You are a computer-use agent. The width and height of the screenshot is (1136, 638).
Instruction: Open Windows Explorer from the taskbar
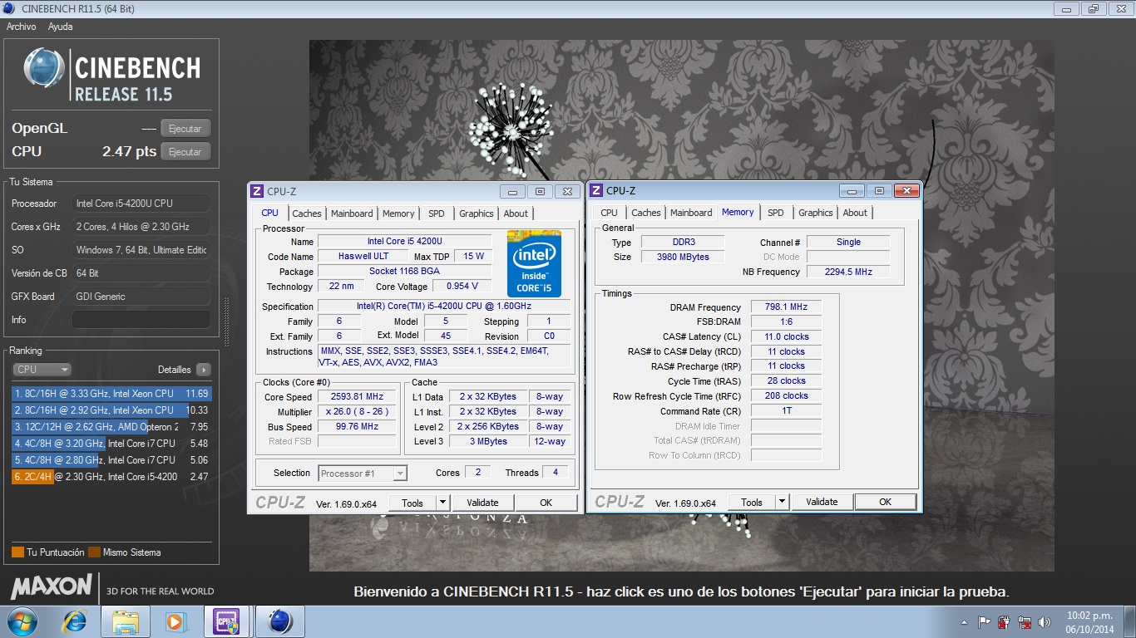tap(126, 621)
